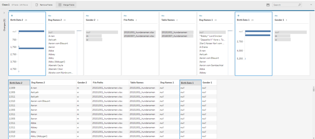Expand the Changes (0) side pane
The image size is (315, 139).
4,13
